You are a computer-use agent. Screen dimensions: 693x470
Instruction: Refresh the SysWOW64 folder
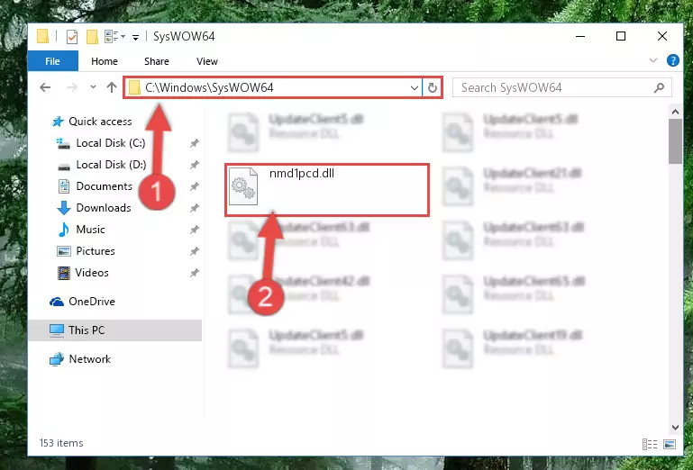click(x=433, y=88)
